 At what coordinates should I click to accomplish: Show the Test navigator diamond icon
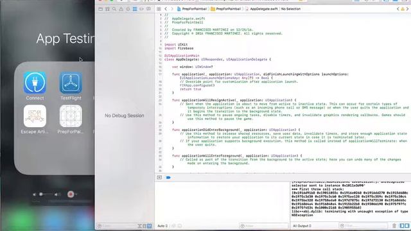pyautogui.click(x=128, y=9)
